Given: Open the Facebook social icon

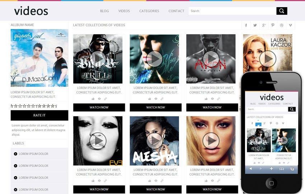Looking at the screenshot, I should click(246, 25).
